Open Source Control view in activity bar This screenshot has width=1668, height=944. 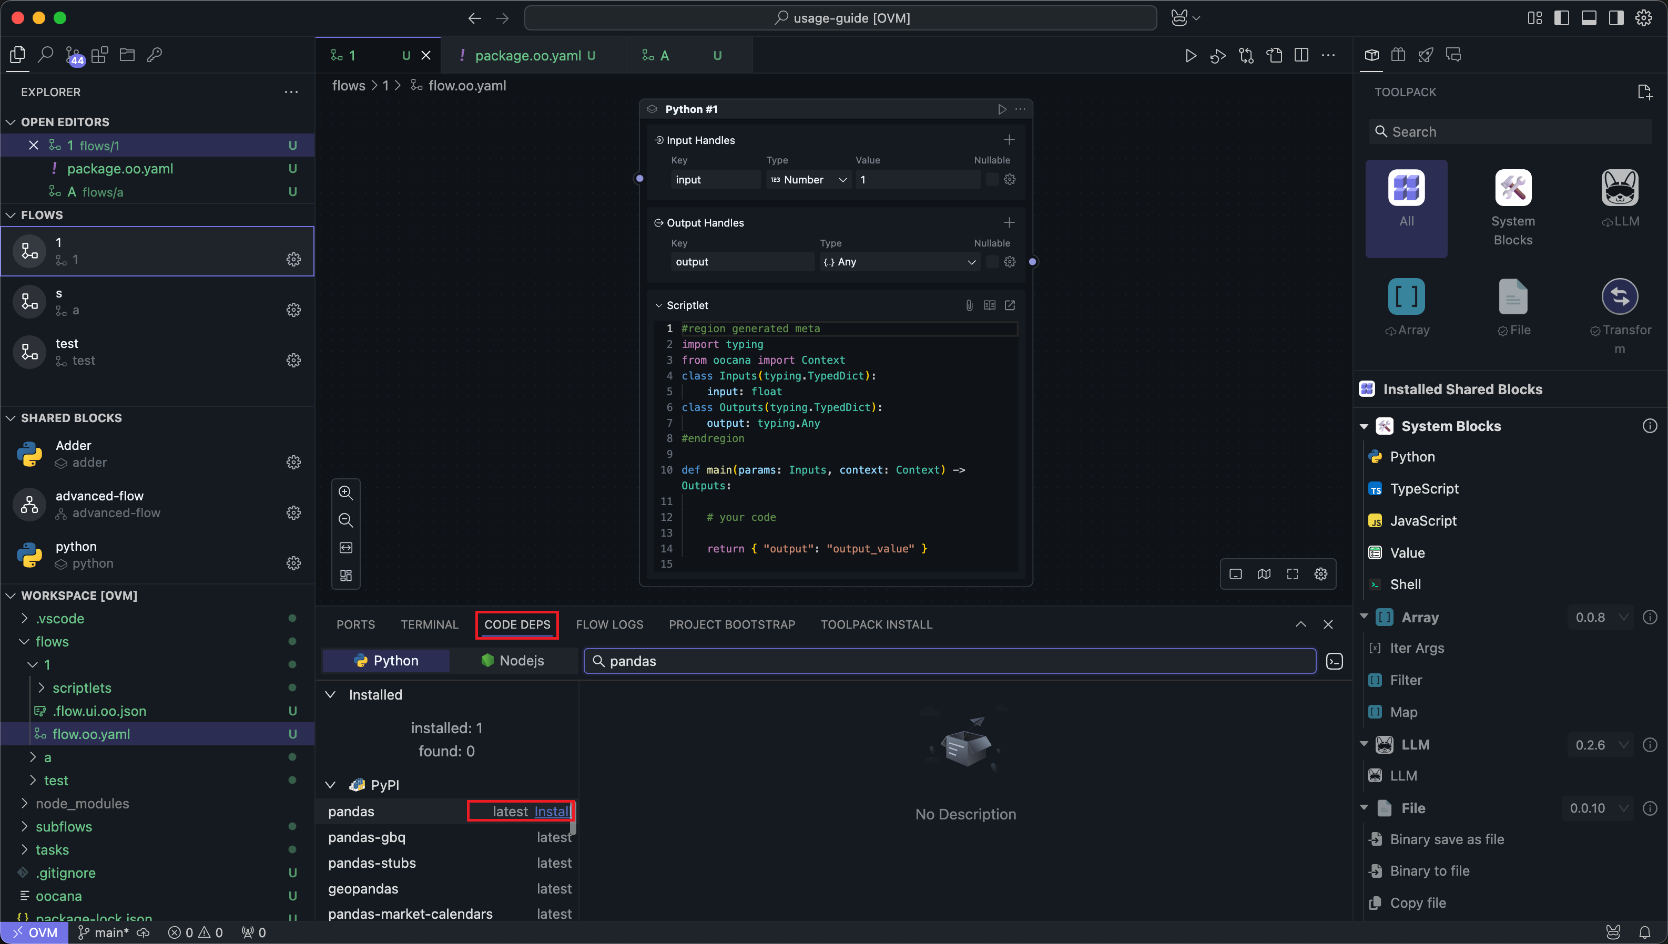point(73,56)
